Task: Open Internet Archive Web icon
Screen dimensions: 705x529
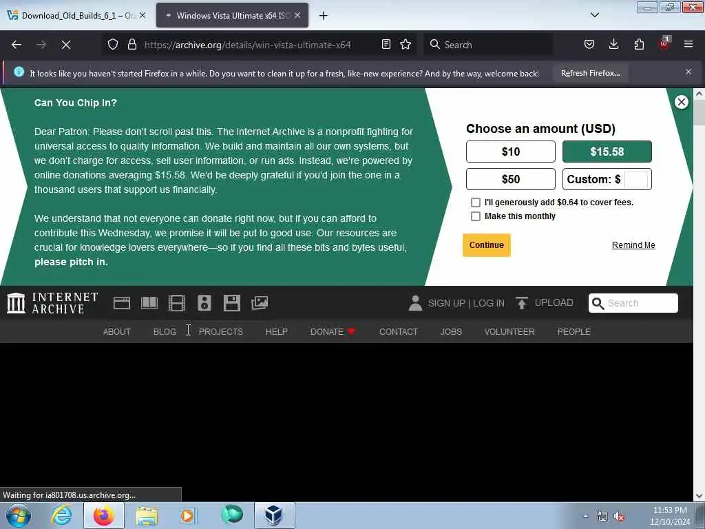Action: click(121, 303)
